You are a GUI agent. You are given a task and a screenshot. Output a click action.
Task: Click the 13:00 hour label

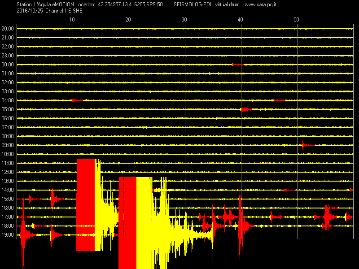point(8,181)
